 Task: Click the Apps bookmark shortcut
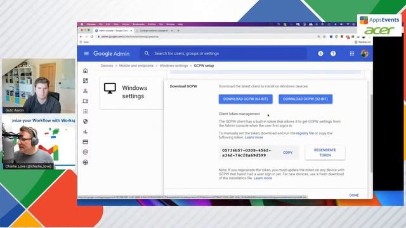(x=84, y=42)
